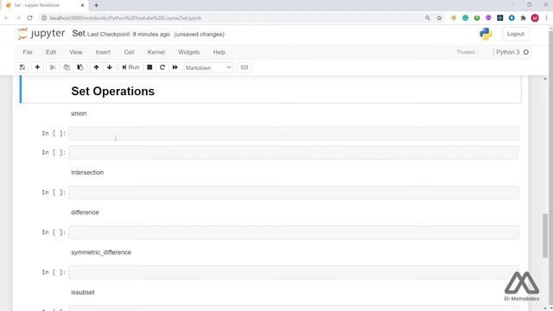
Task: Click the Logout button
Action: (515, 35)
